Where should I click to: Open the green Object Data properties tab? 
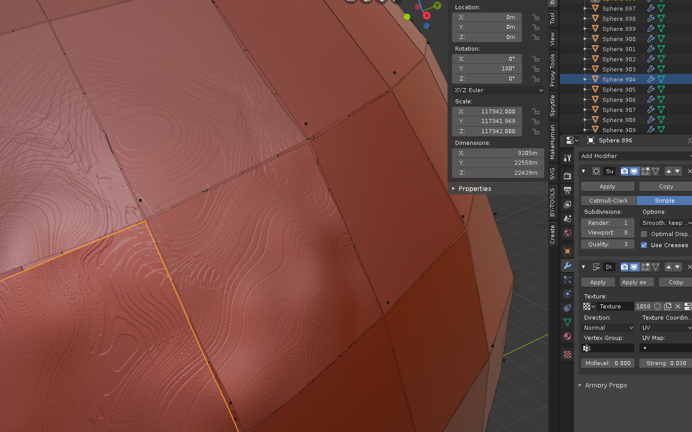pos(567,323)
